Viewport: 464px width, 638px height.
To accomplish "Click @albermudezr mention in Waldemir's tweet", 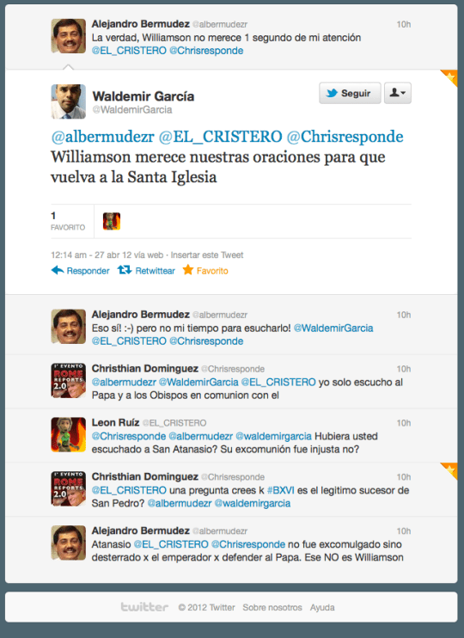I will [x=102, y=137].
